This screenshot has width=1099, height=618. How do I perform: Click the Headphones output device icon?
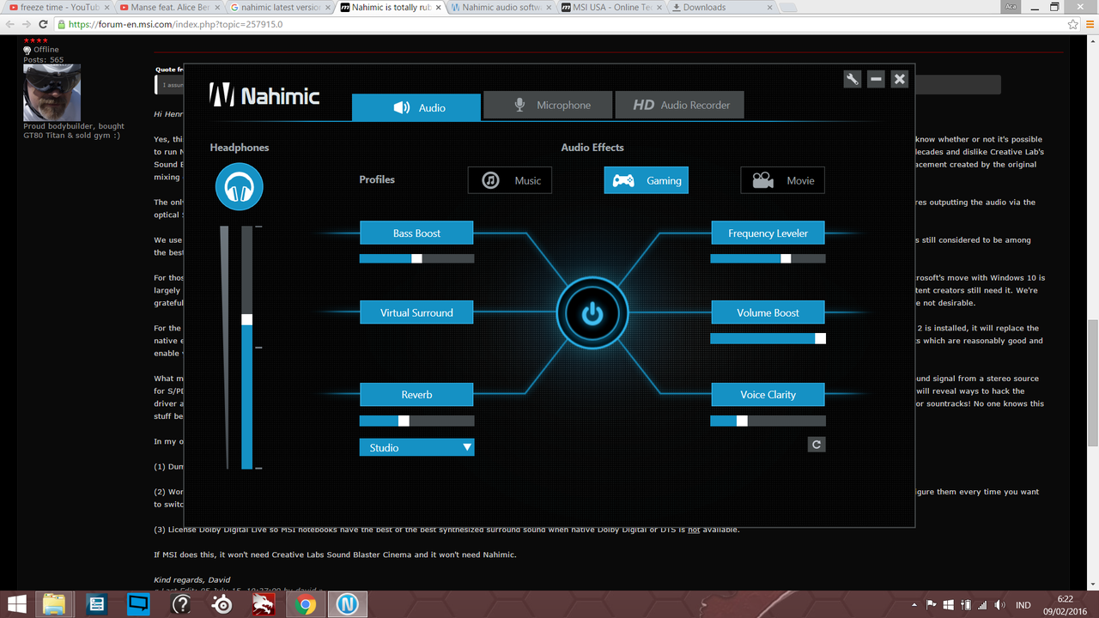[x=240, y=186]
